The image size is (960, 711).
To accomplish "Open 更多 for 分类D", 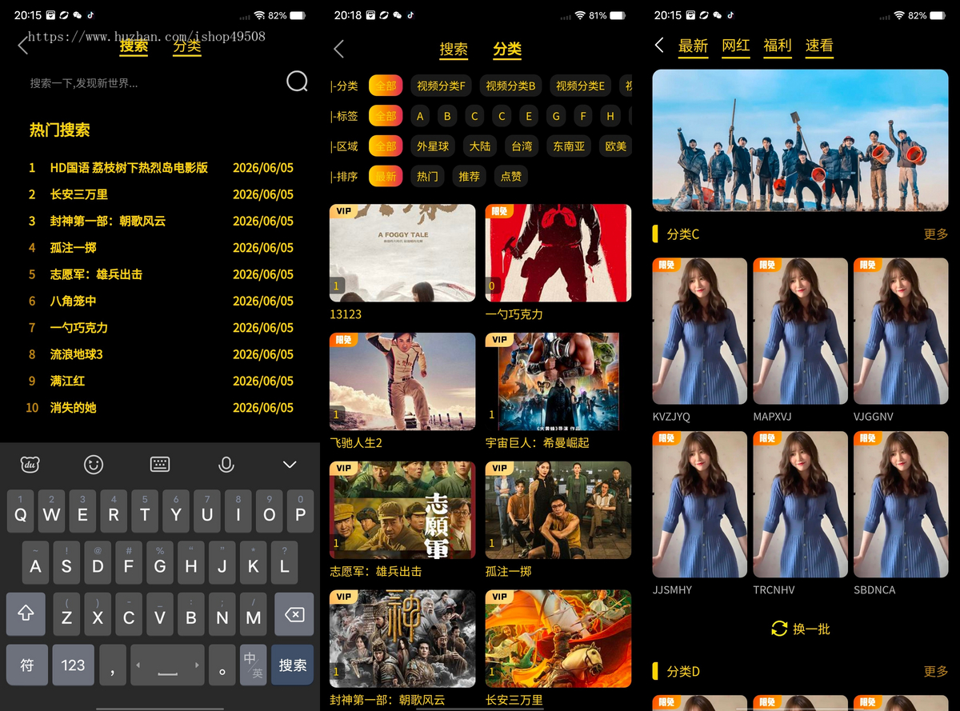I will pos(935,672).
